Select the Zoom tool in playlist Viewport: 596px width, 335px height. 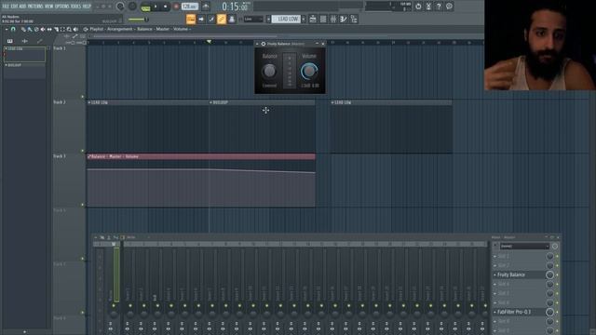point(69,29)
